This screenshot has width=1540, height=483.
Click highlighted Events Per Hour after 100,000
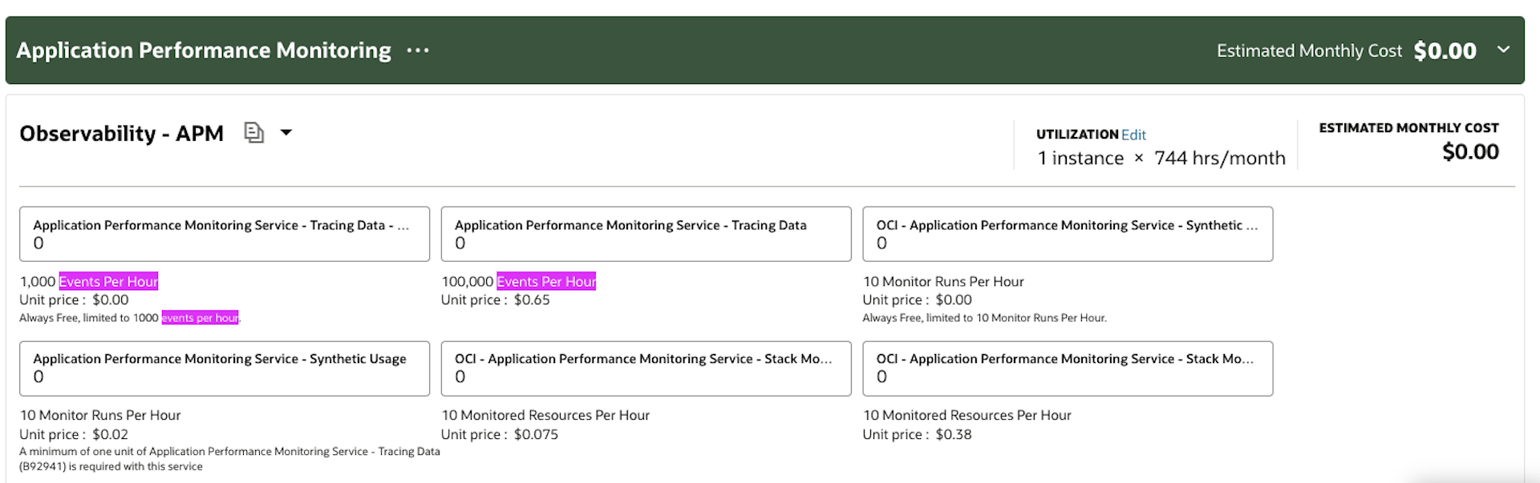click(546, 281)
